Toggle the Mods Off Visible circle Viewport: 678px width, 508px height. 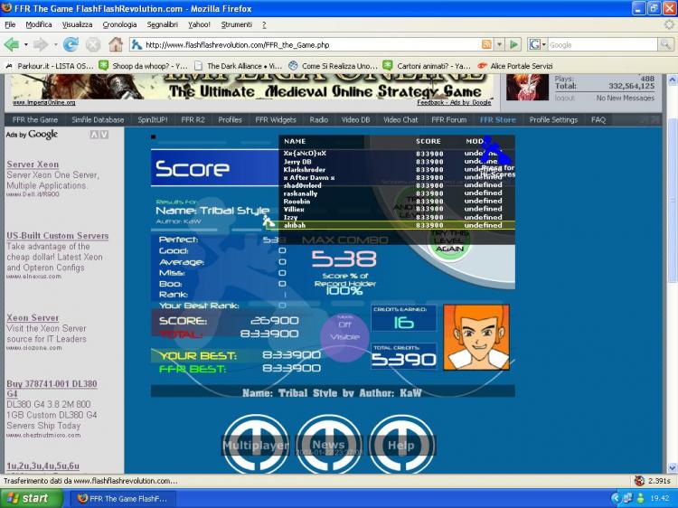(x=344, y=337)
